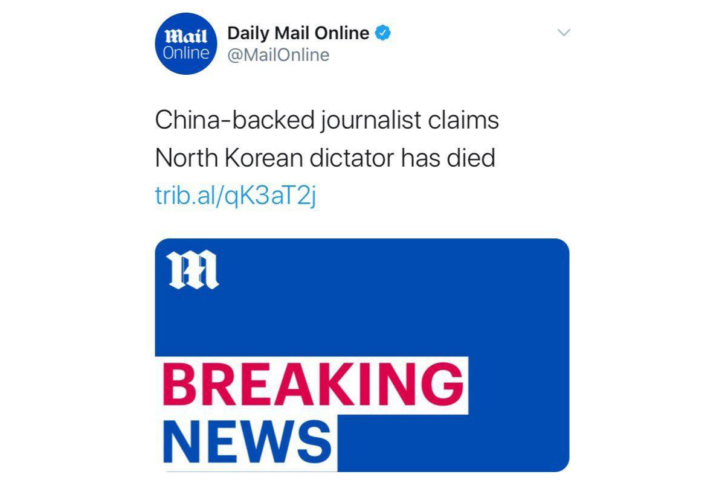Select the 'China-backed journalist claims' text line

click(x=327, y=121)
